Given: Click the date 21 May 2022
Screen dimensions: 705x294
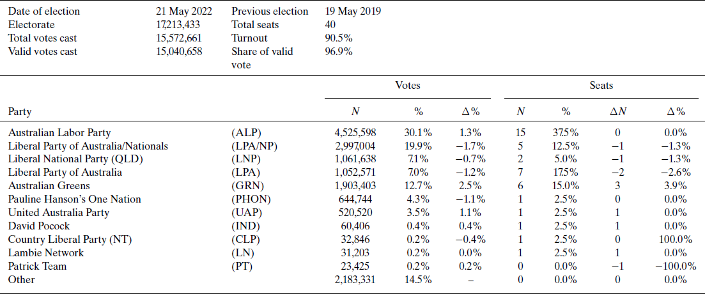Looking at the screenshot, I should tap(184, 12).
